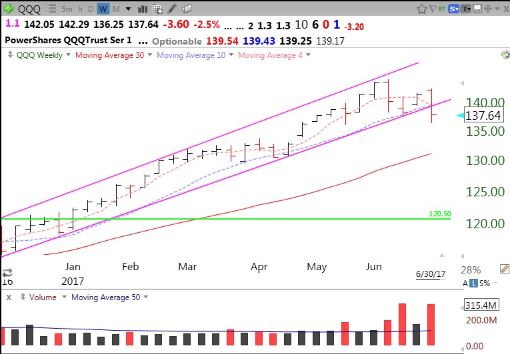Open the window options arrow beside the X
Image resolution: width=510 pixels, height=354 pixels.
pyautogui.click(x=497, y=9)
